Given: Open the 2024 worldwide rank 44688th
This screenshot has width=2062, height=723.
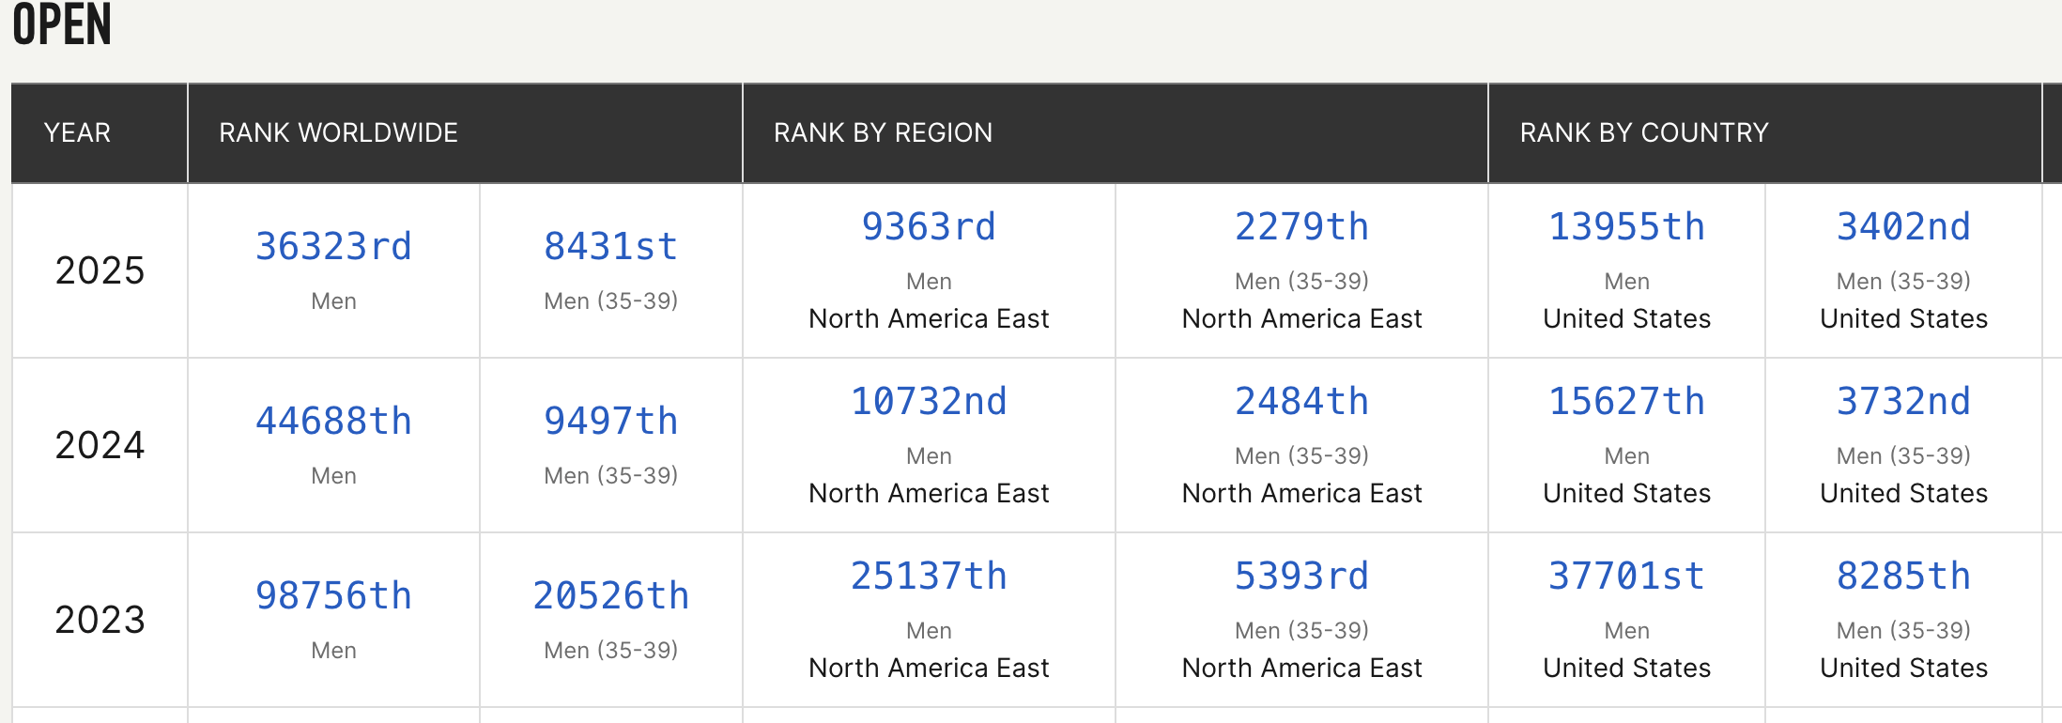Looking at the screenshot, I should pos(333,422).
